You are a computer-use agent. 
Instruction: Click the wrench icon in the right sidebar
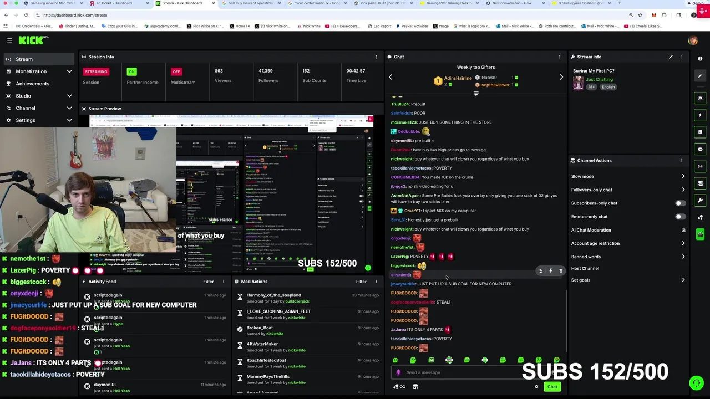[x=700, y=200]
